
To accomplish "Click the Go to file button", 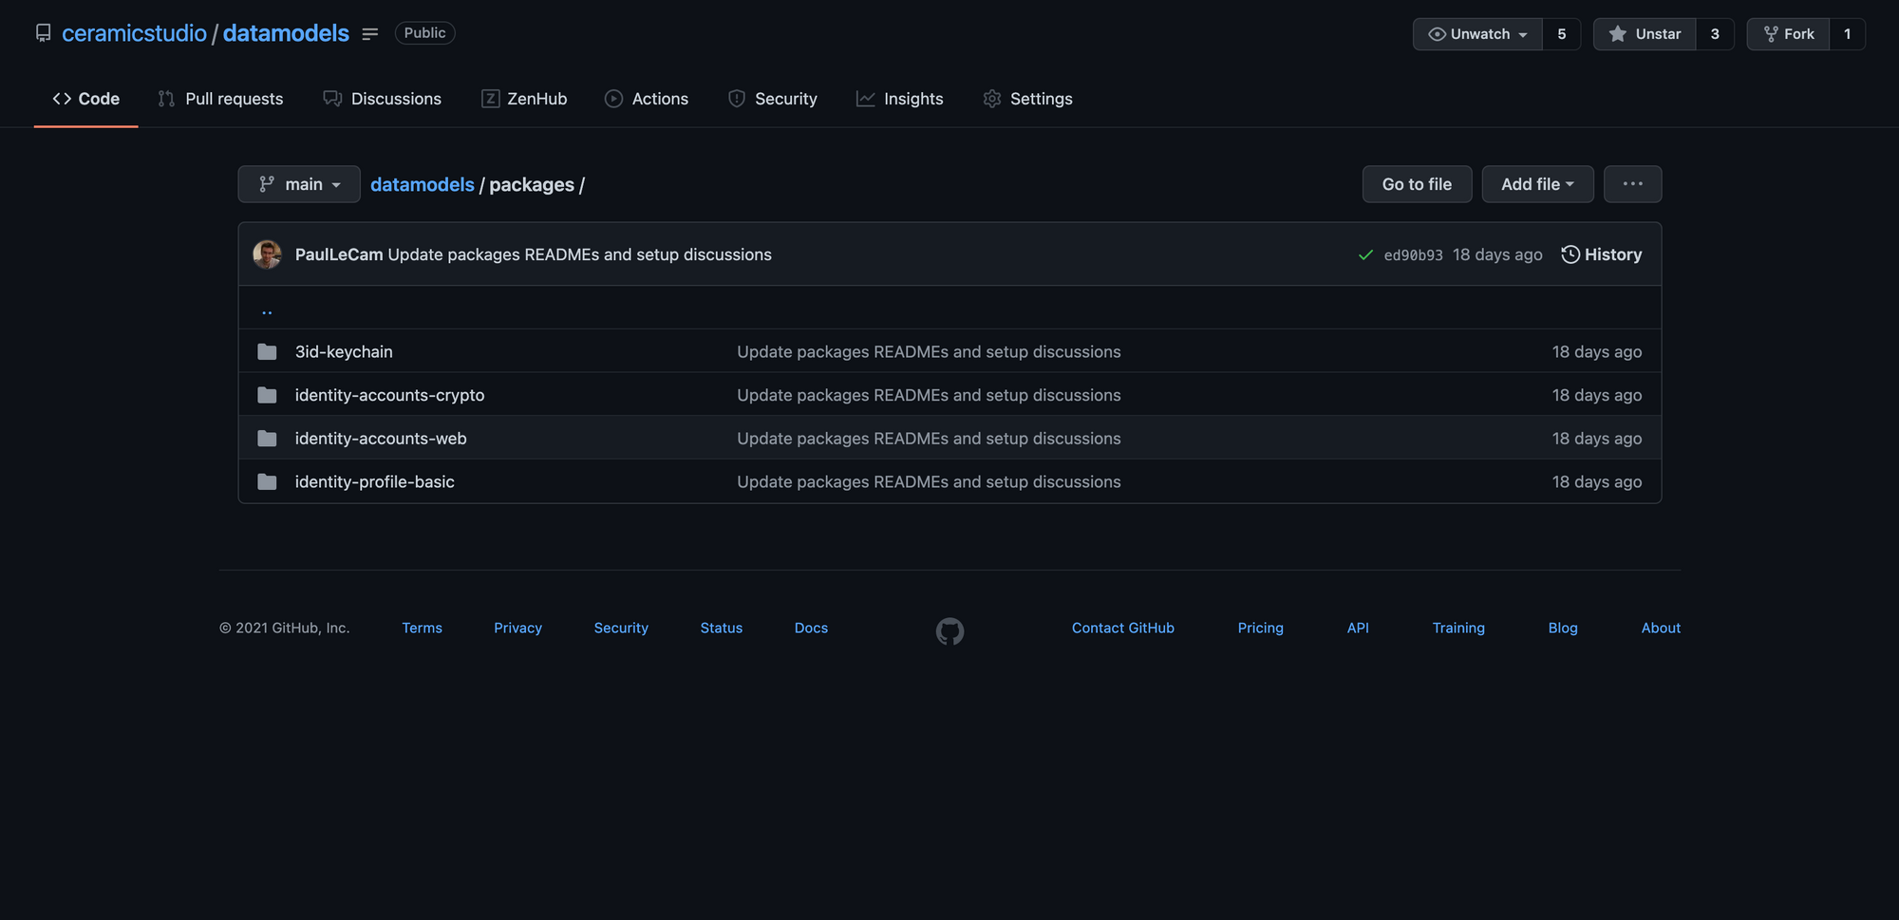I will tap(1417, 184).
